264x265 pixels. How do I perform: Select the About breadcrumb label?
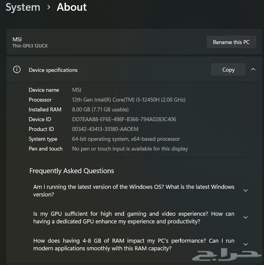click(x=71, y=7)
